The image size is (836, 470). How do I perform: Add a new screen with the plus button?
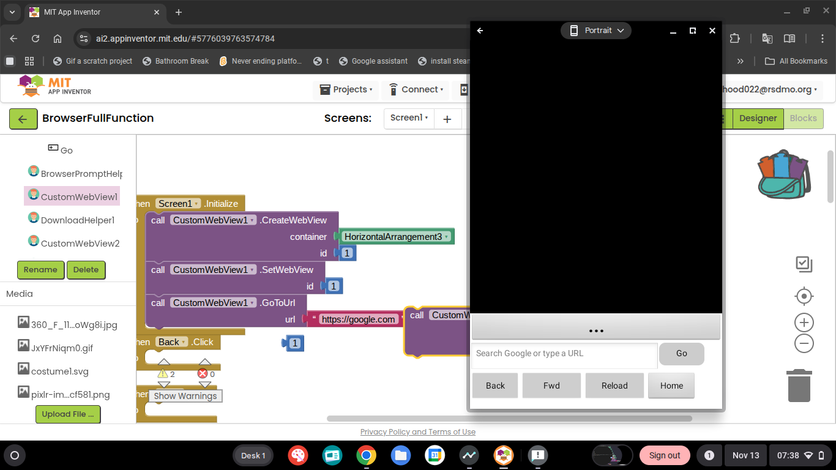point(447,119)
